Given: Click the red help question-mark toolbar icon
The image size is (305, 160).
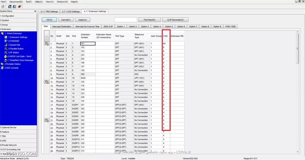Looking at the screenshot, I should (20, 7).
